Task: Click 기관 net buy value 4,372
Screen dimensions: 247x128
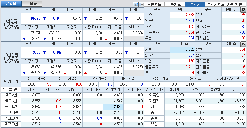Action: coord(189,15)
